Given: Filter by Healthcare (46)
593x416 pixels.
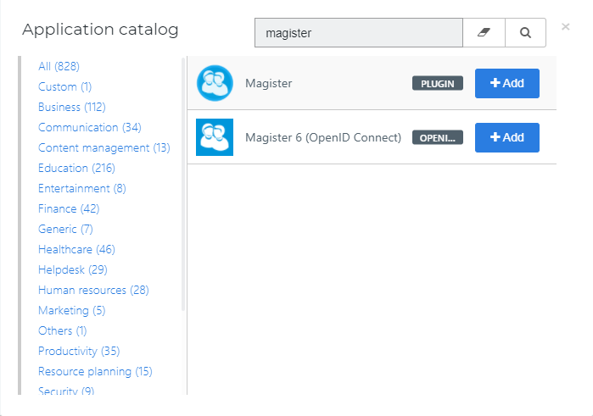Looking at the screenshot, I should pyautogui.click(x=76, y=250).
